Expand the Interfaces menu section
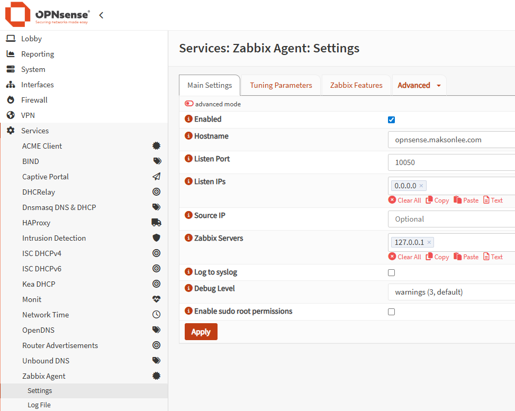 click(x=84, y=85)
